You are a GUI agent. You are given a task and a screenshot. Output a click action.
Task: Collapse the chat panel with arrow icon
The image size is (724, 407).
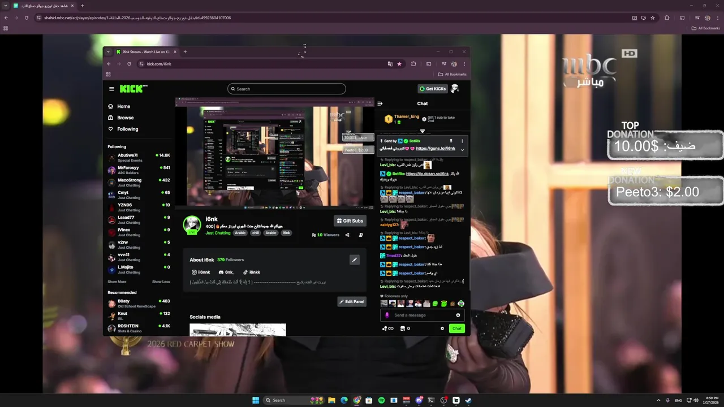380,103
